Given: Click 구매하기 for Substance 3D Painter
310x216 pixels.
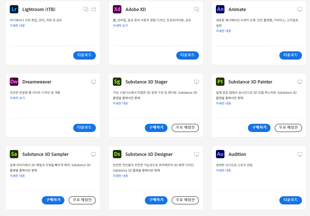Looking at the screenshot, I should pyautogui.click(x=259, y=128).
